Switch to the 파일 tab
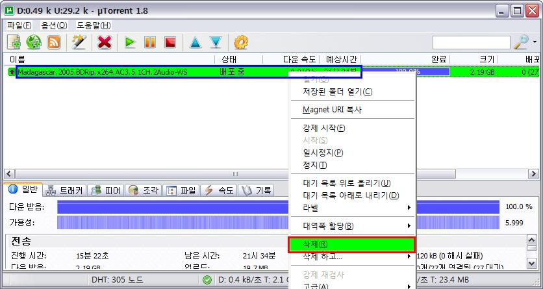 pos(181,190)
